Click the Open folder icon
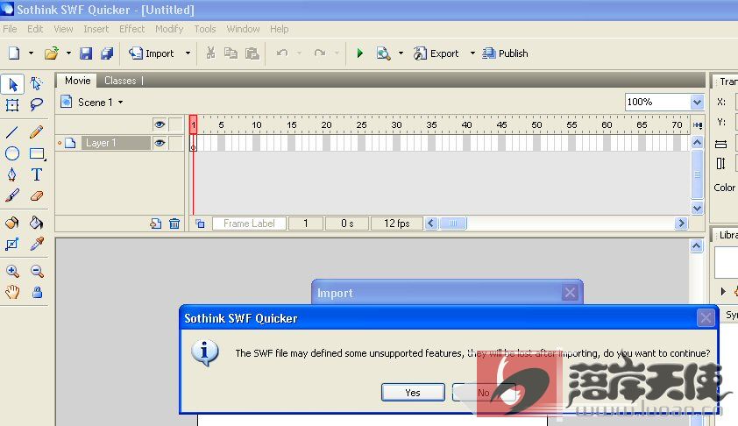This screenshot has width=738, height=426. coord(52,53)
